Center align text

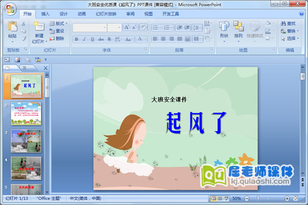click(x=163, y=39)
